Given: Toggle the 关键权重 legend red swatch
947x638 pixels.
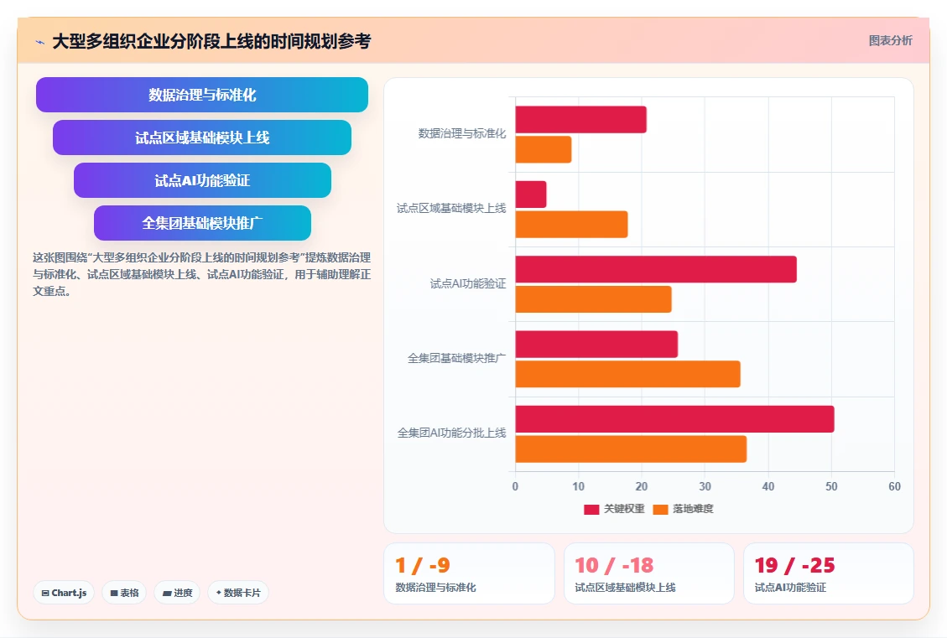Looking at the screenshot, I should click(x=591, y=510).
